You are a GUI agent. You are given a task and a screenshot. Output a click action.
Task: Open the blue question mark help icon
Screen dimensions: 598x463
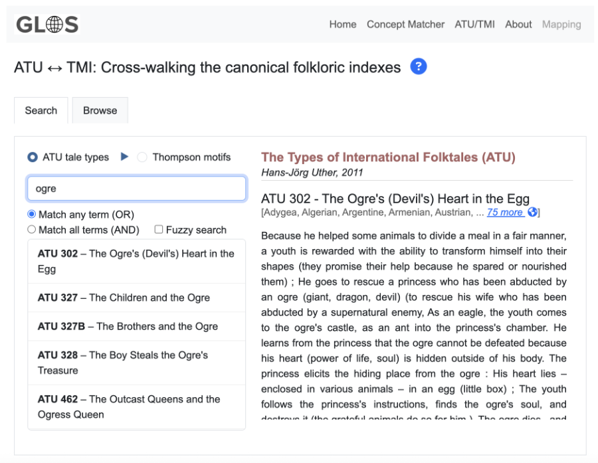click(418, 66)
